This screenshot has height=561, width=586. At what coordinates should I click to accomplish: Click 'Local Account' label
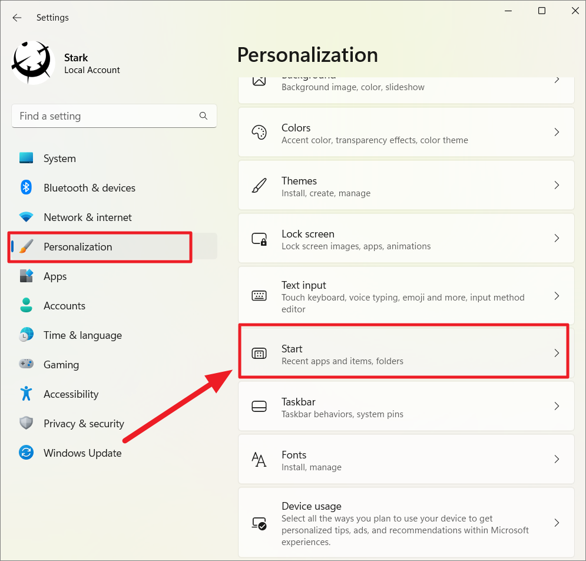pos(92,70)
